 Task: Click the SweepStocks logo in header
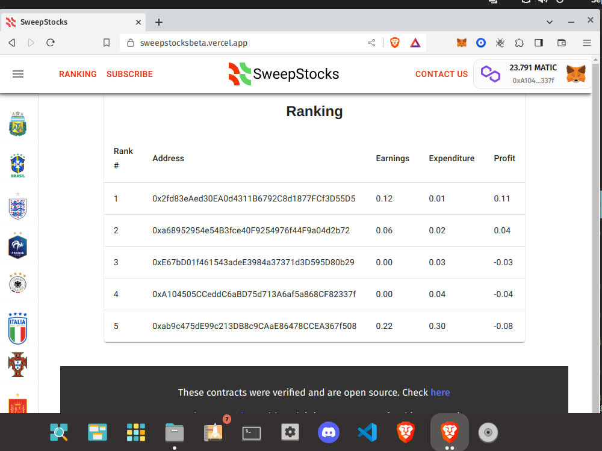pyautogui.click(x=283, y=73)
